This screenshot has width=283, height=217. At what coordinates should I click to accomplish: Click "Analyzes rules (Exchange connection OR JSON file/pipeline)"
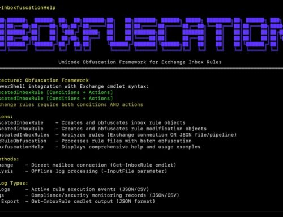pyautogui.click(x=149, y=135)
